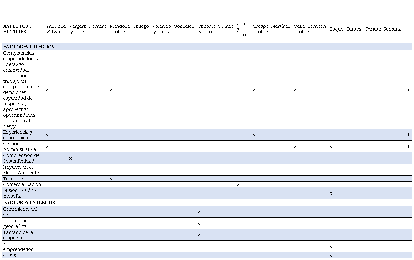This screenshot has width=414, height=260.
Task: Select the "Baque-Cantos" column header
Action: [x=345, y=29]
